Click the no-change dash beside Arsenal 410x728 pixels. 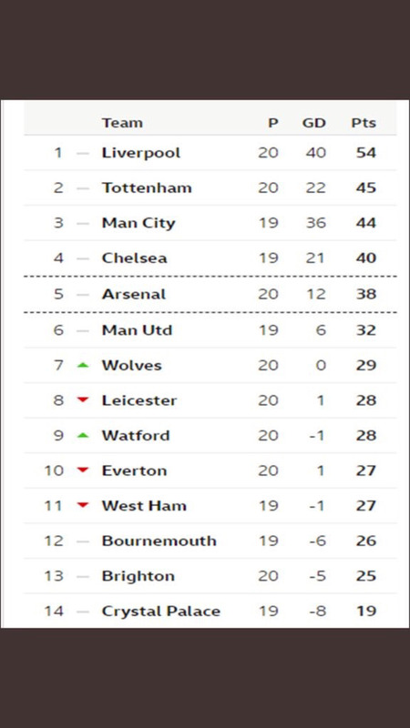point(83,294)
